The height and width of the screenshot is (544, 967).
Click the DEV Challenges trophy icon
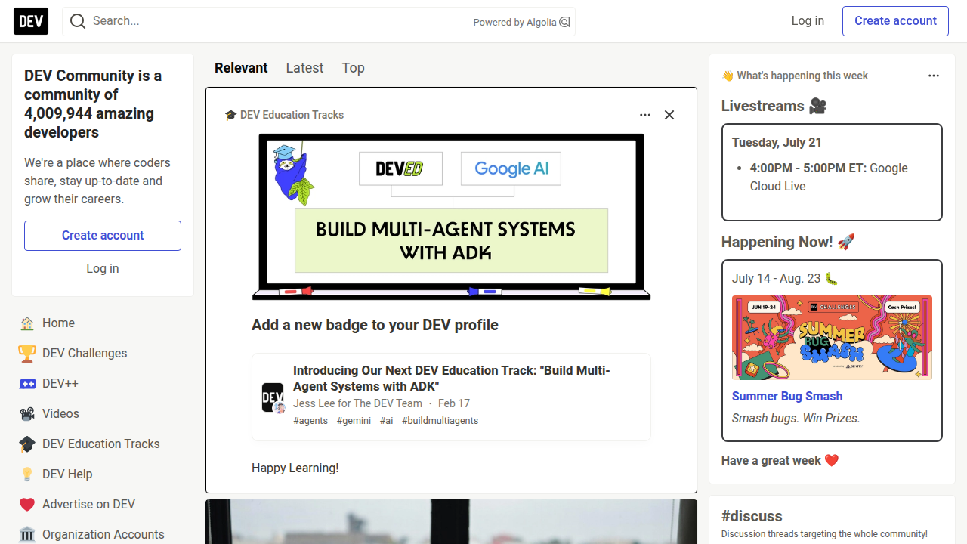[27, 354]
